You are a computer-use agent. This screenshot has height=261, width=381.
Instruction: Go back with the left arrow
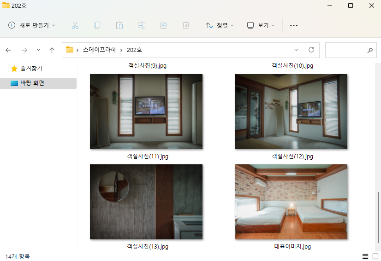point(8,50)
